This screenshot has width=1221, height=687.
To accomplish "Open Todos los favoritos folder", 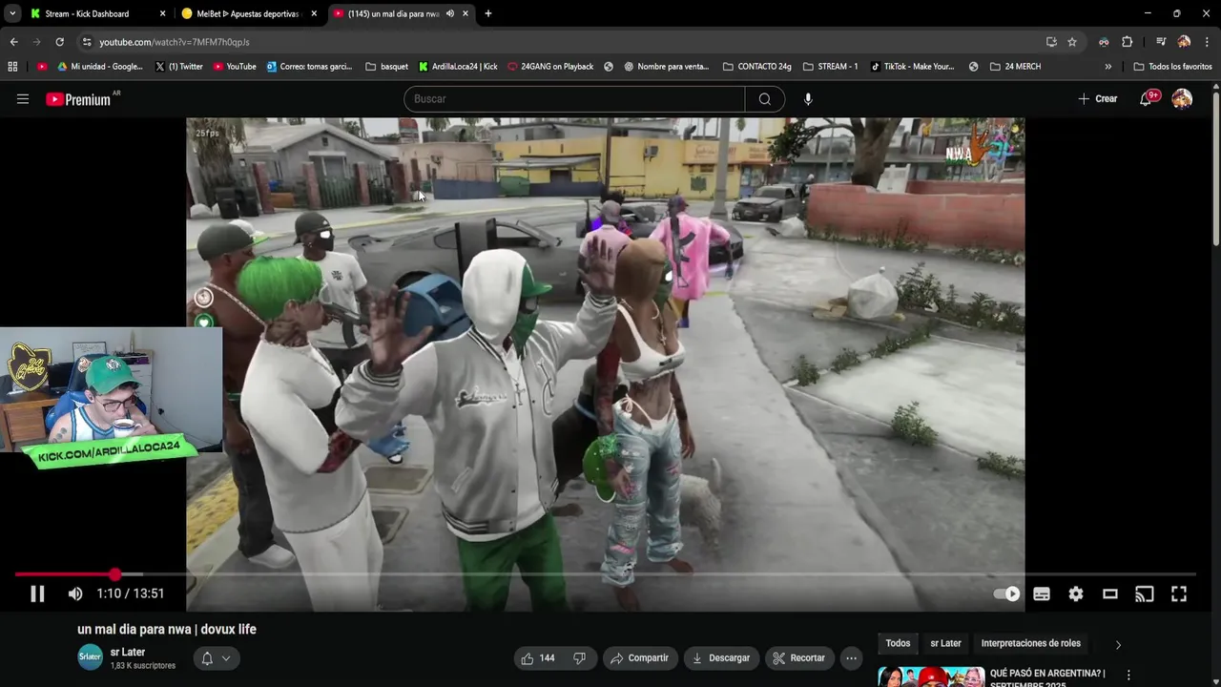I will click(1172, 67).
